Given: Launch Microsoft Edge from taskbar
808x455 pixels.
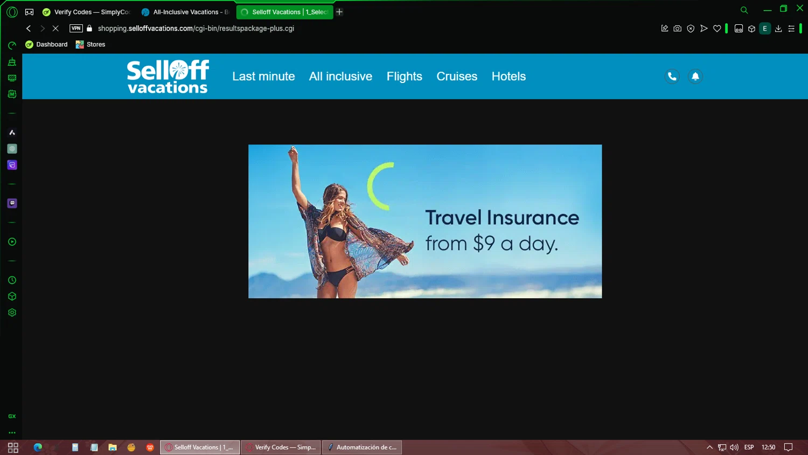Looking at the screenshot, I should 38,447.
